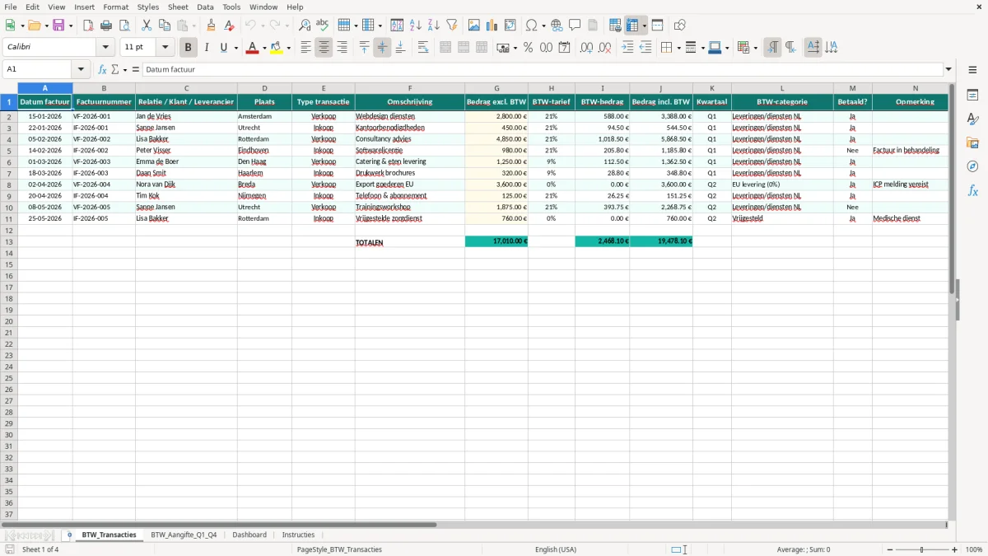Expand the formula bar input line
This screenshot has height=556, width=988.
[948, 69]
